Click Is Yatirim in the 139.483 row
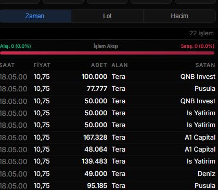The image size is (218, 190). coord(201,161)
